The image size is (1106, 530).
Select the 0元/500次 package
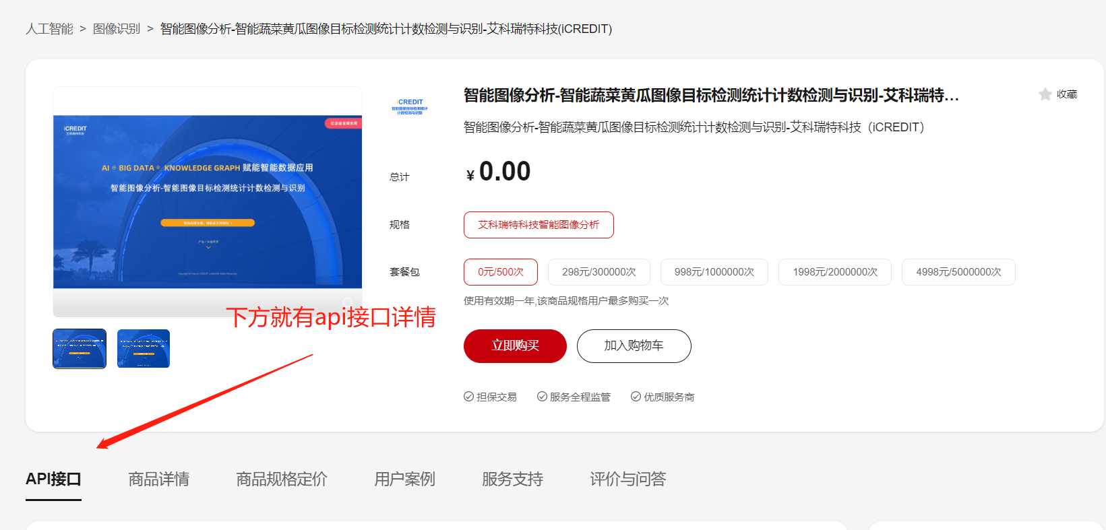(501, 272)
